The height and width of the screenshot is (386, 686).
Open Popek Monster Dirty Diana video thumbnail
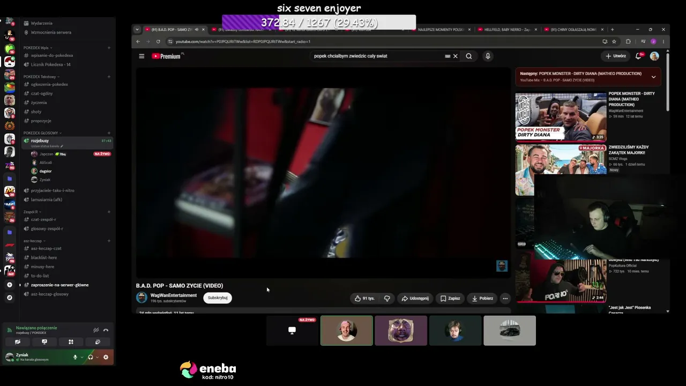coord(561,117)
